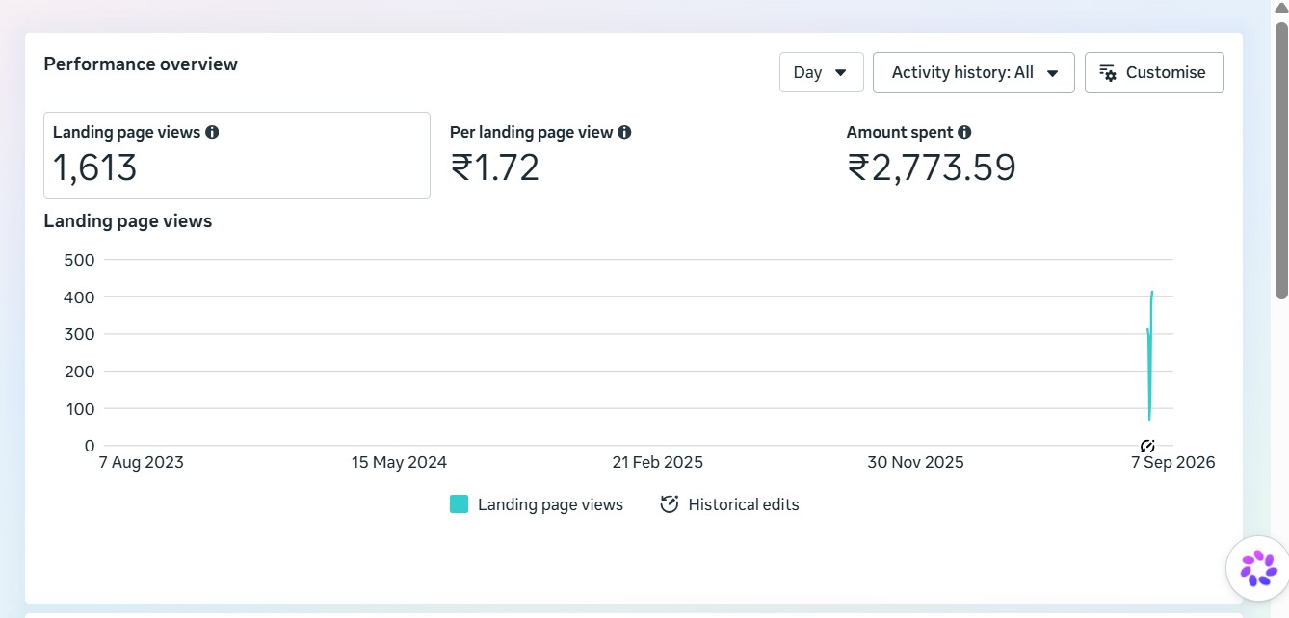
Task: Open the Customise button
Action: point(1154,72)
